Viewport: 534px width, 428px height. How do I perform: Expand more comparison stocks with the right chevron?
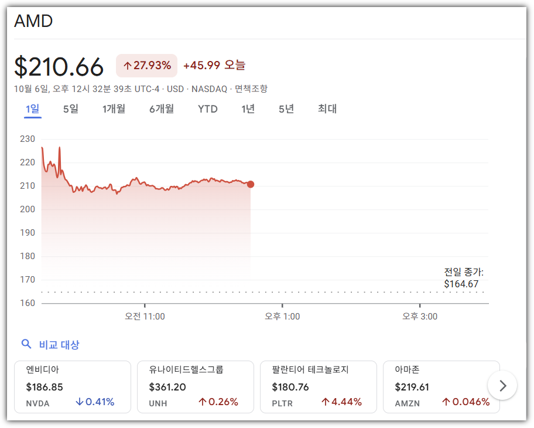click(x=502, y=386)
